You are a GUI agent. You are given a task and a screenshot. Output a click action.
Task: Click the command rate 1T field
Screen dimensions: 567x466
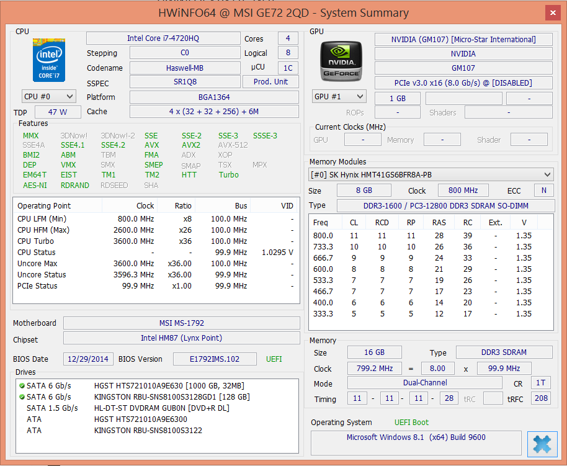coord(541,383)
